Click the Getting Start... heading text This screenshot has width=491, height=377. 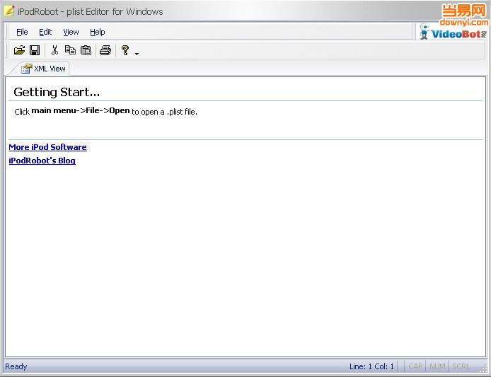[x=57, y=92]
